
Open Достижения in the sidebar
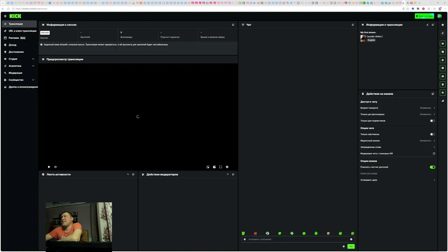19,52
